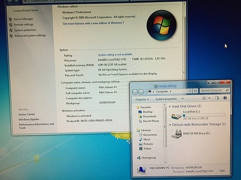The width and height of the screenshot is (241, 180).
Task: Click the Music note icon
Action: click(x=141, y=139)
